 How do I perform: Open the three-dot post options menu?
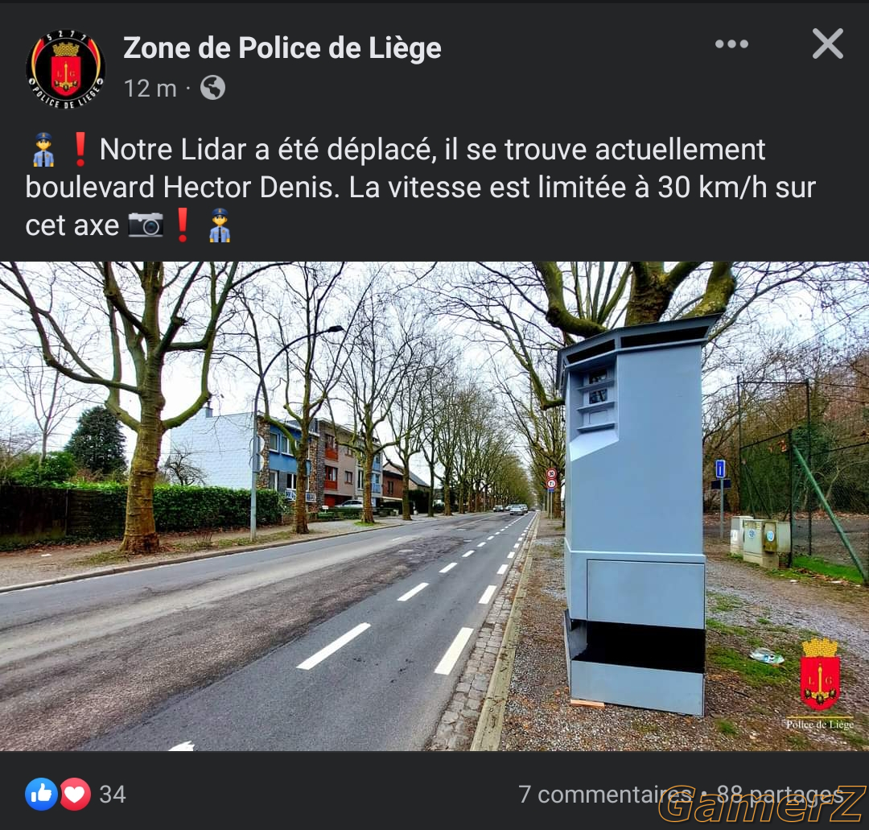coord(731,43)
